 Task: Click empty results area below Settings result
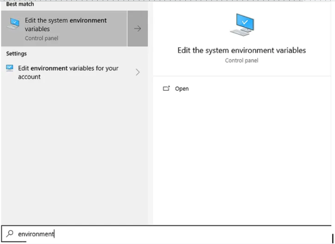coord(74,153)
